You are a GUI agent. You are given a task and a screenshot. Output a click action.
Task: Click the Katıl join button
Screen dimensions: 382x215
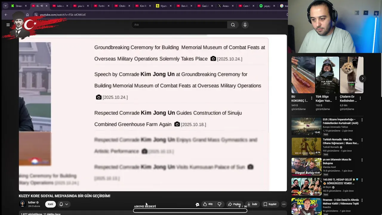tap(50, 204)
